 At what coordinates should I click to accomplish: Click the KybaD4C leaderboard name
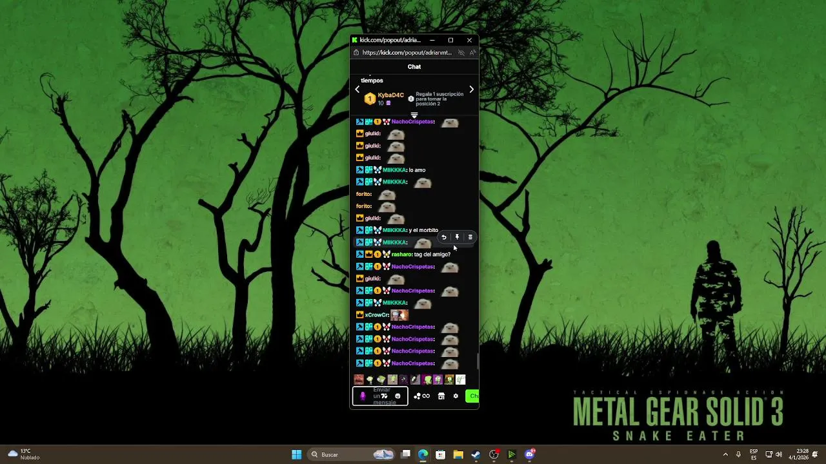[x=391, y=95]
